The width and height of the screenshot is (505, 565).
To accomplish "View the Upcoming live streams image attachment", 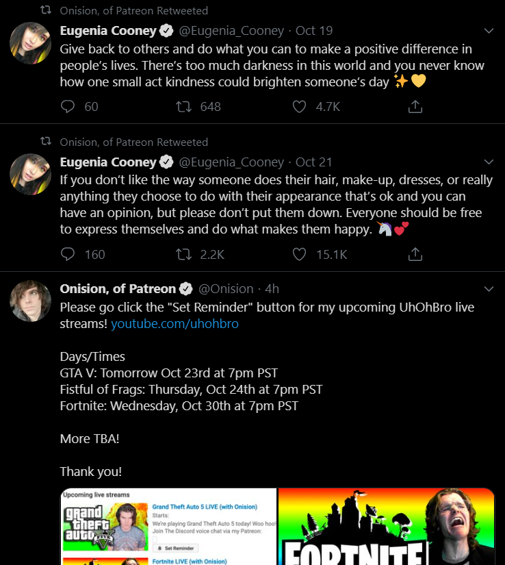I will click(168, 527).
